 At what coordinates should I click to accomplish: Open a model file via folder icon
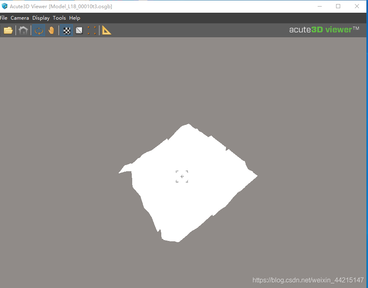coord(8,30)
